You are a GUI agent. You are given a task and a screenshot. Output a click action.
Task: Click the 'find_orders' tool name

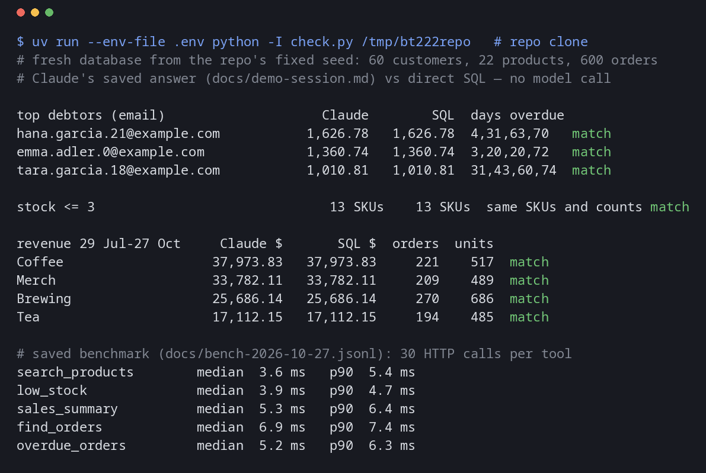pyautogui.click(x=59, y=428)
